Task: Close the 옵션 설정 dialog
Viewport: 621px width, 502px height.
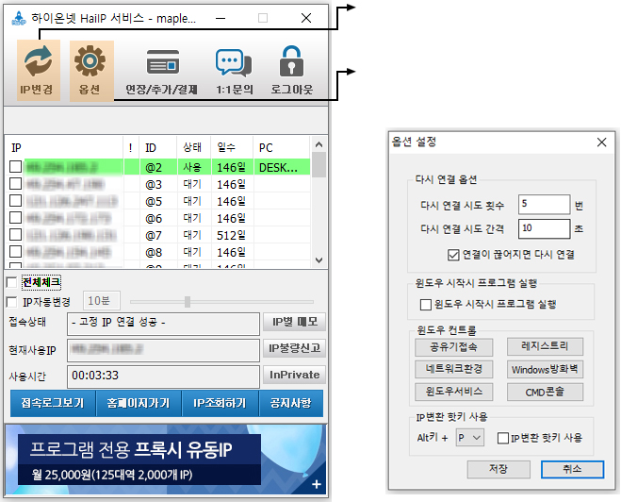Action: coord(601,142)
